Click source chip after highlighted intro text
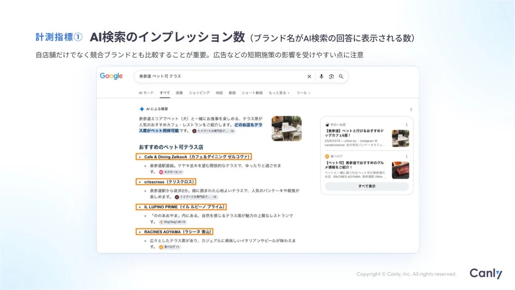 (x=213, y=131)
